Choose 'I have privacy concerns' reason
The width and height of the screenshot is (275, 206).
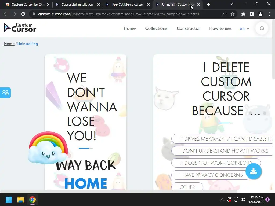click(211, 175)
